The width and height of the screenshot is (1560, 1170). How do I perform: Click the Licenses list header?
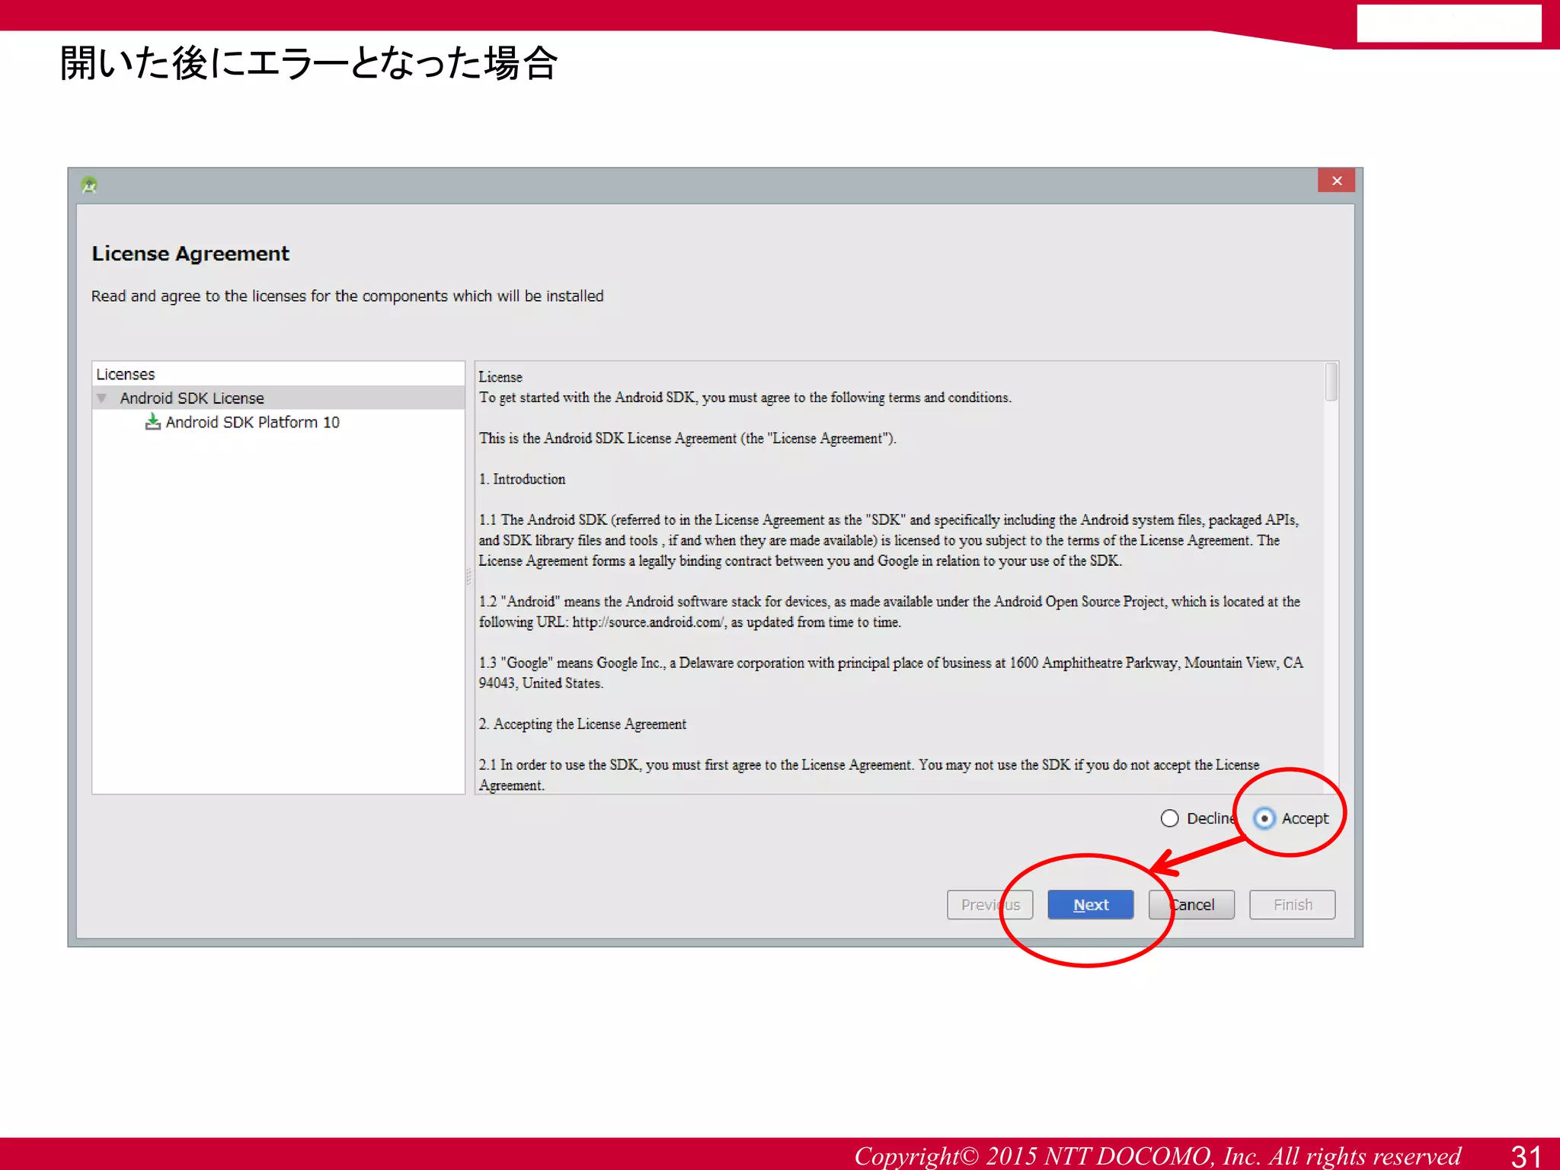(x=278, y=374)
